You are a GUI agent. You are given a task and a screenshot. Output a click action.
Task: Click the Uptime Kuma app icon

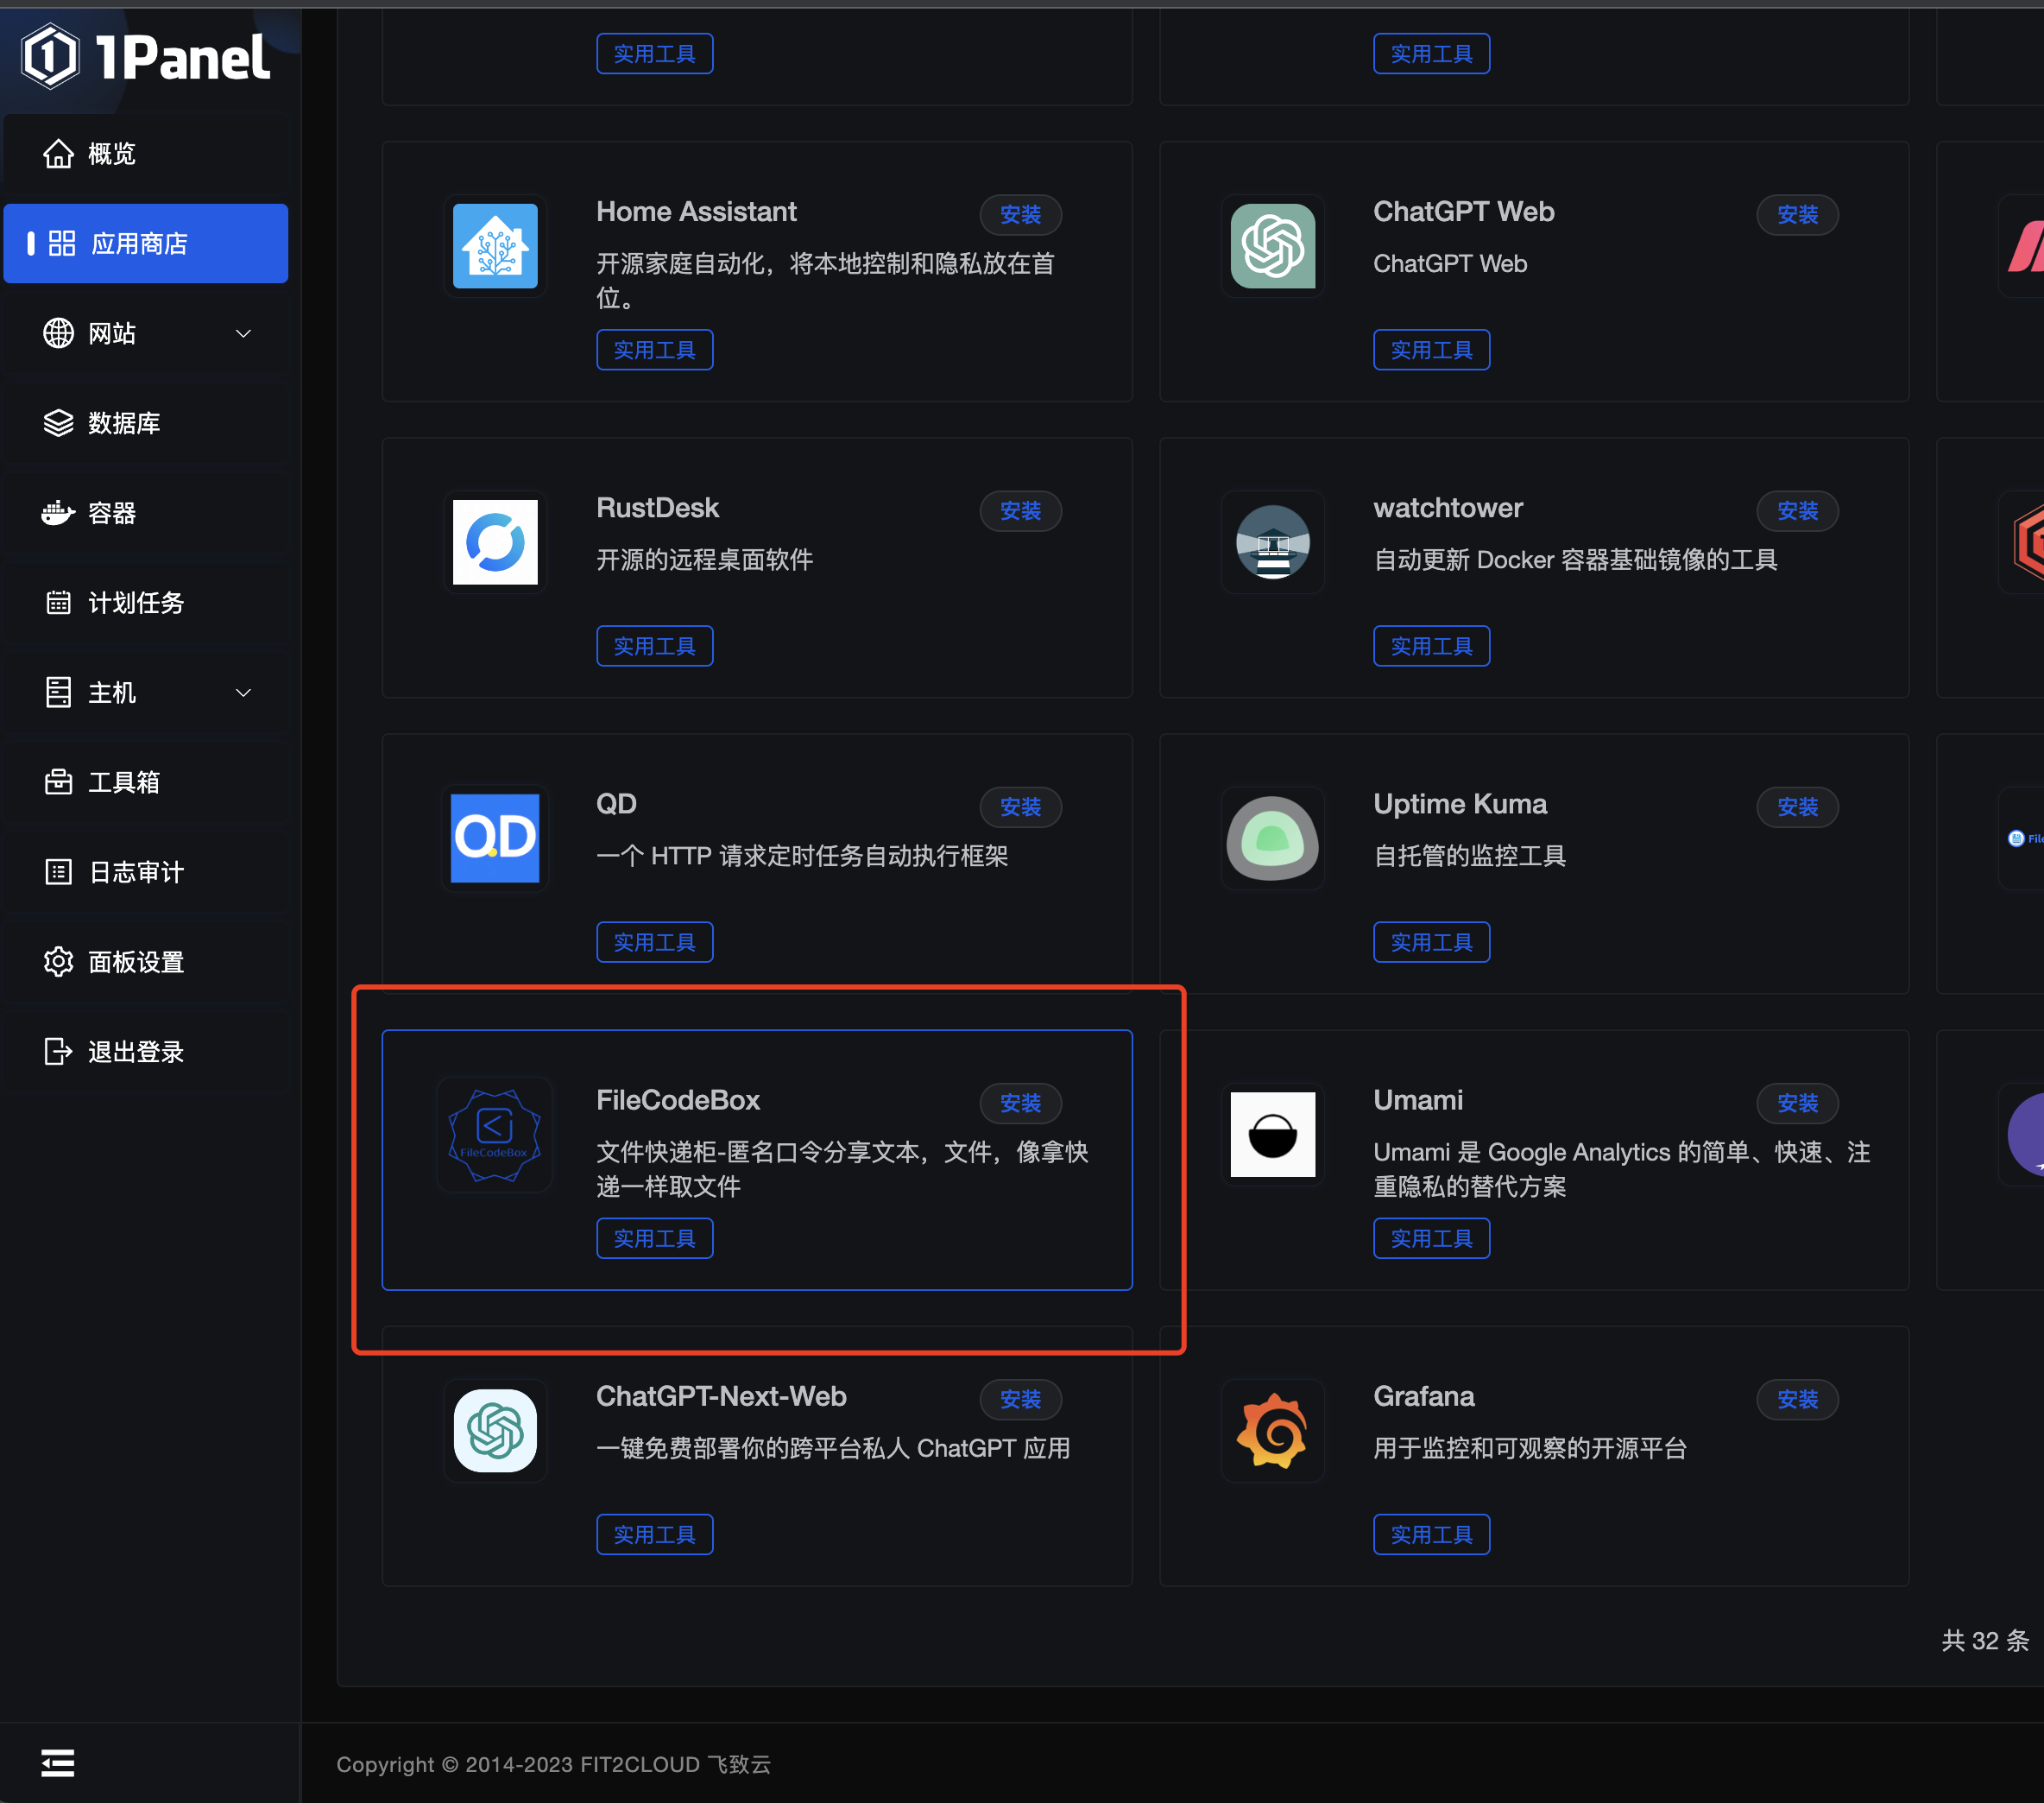click(x=1272, y=838)
